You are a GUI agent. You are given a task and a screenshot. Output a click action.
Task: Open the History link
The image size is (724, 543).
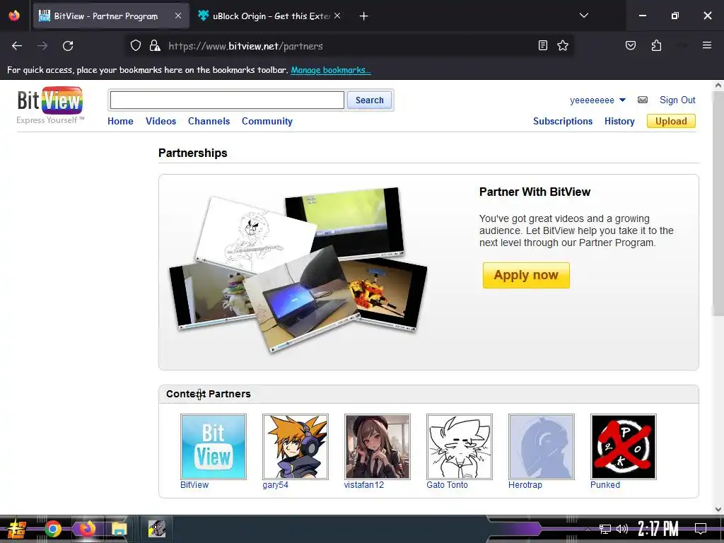click(619, 121)
